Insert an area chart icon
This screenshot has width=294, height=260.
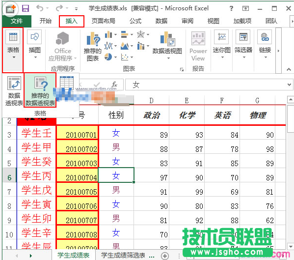(125, 46)
